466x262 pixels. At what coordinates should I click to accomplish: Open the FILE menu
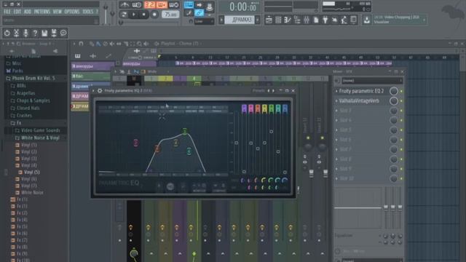[x=7, y=12]
